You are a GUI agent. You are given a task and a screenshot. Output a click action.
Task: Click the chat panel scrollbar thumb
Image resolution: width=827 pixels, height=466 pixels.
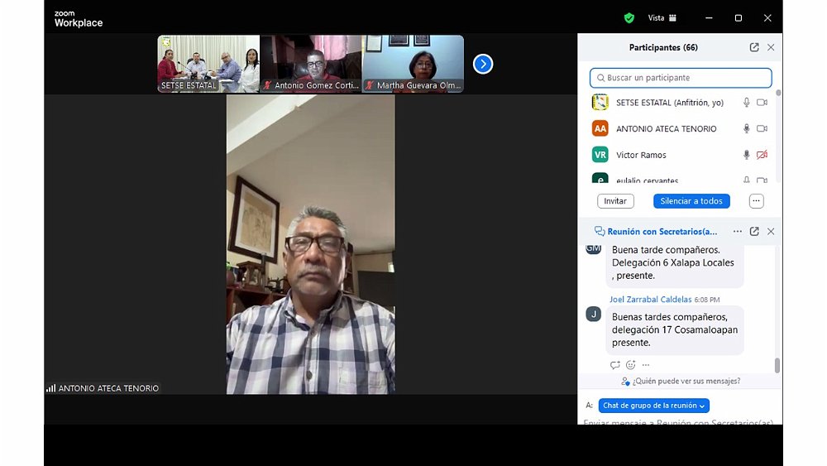point(777,365)
